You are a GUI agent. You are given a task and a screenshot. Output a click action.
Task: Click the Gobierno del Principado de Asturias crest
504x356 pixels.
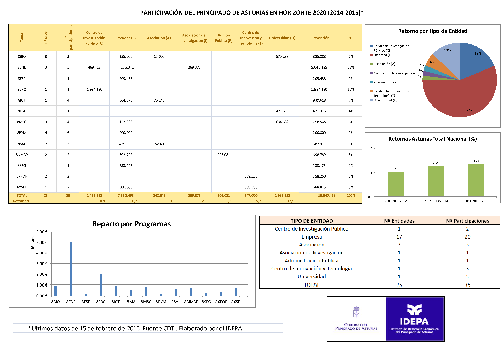356,312
